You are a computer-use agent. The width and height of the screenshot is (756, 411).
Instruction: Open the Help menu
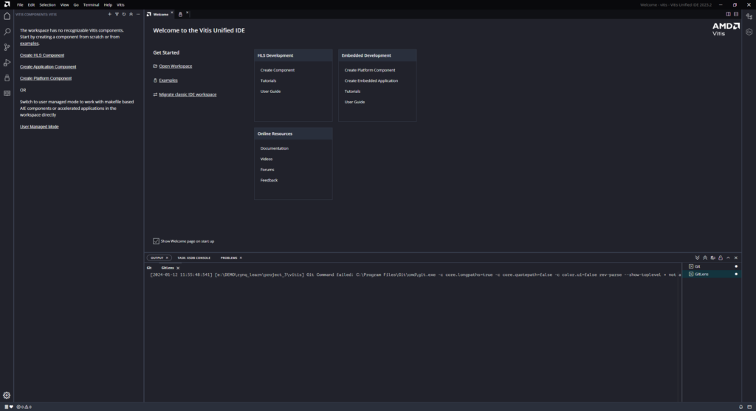pos(108,5)
